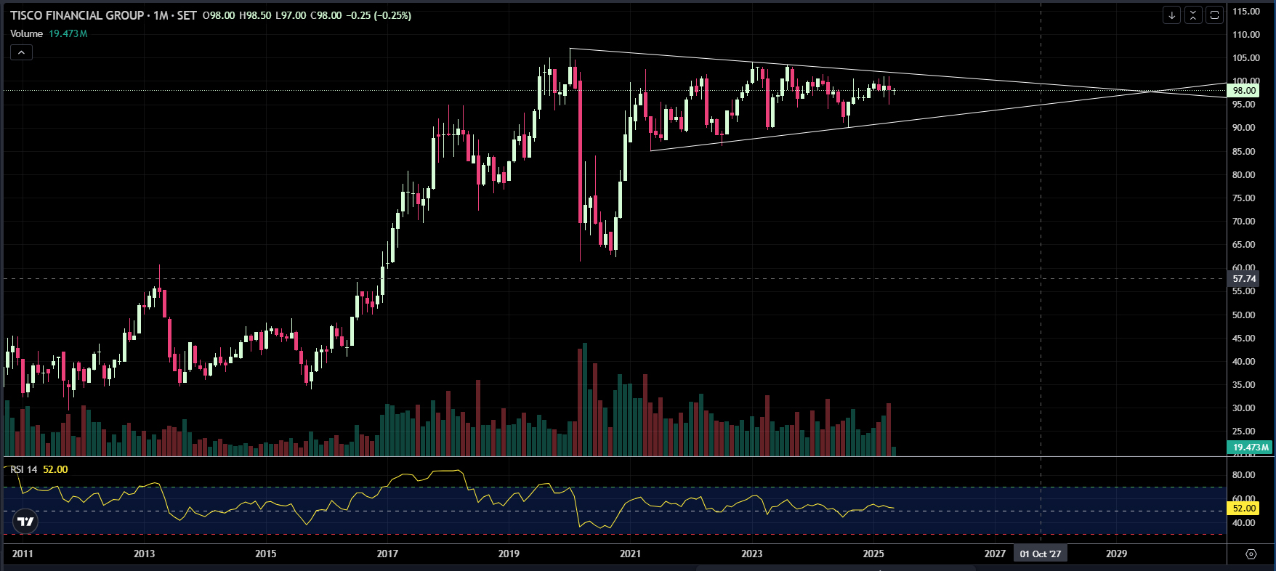The width and height of the screenshot is (1276, 571).
Task: Click the current price label 98.00
Action: (1244, 91)
